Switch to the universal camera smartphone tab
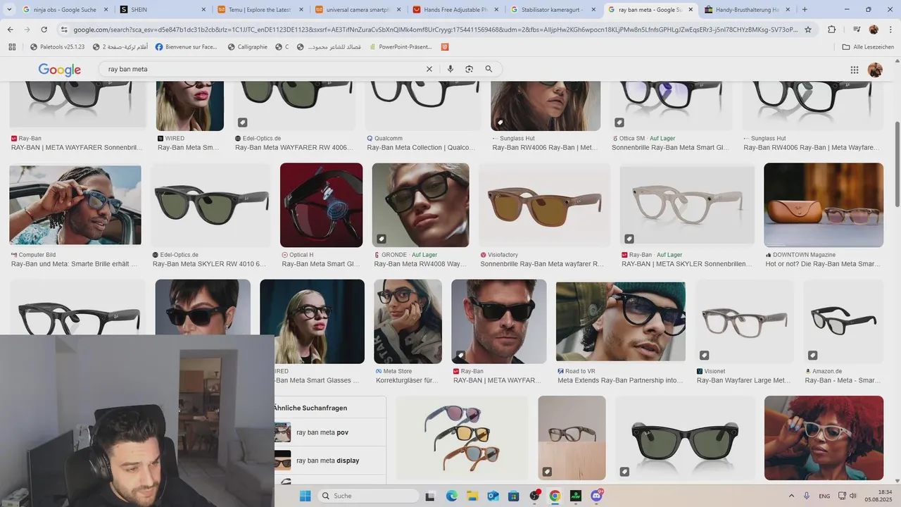901x507 pixels. tap(358, 9)
